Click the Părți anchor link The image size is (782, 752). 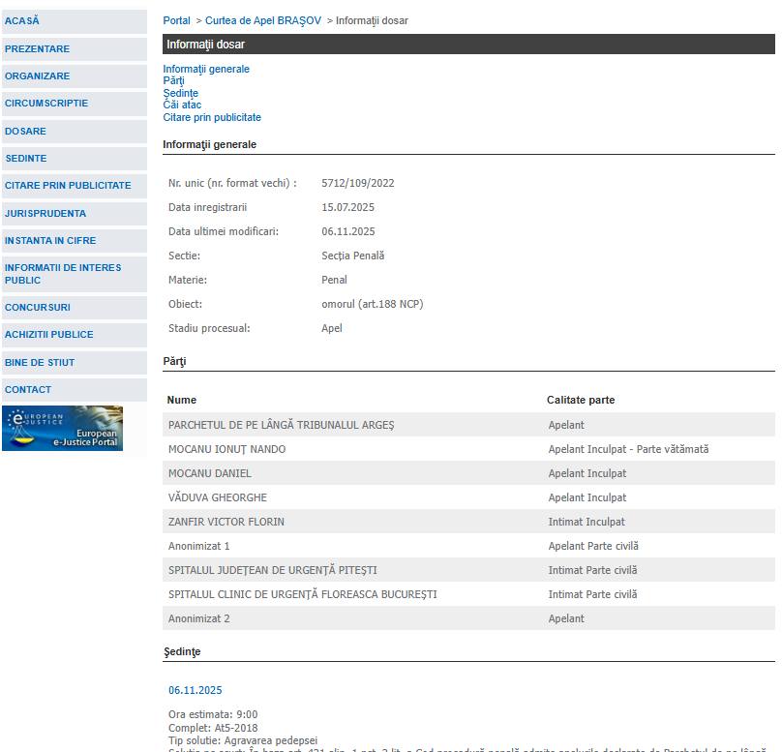(x=173, y=80)
